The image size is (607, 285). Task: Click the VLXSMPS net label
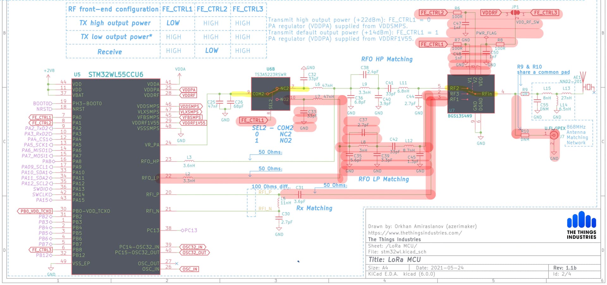(190, 112)
